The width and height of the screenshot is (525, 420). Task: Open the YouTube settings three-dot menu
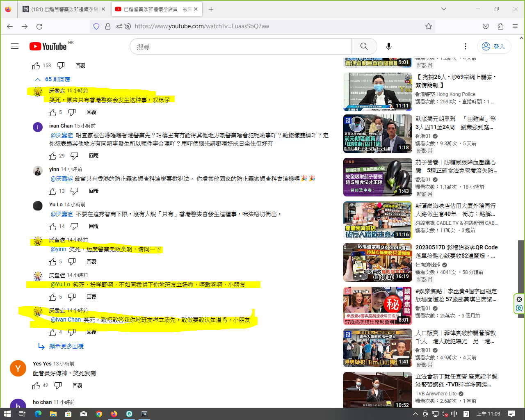tap(466, 46)
